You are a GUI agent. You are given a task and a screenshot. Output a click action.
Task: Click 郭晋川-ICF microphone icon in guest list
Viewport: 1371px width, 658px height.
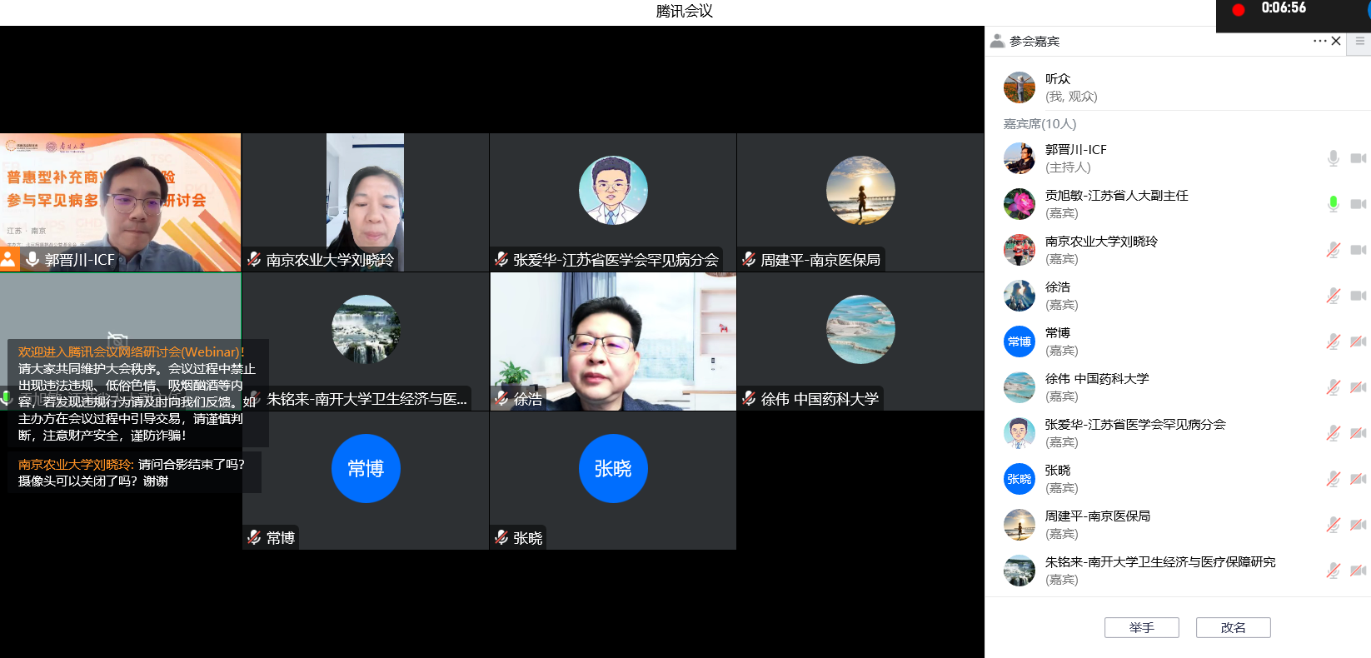[x=1334, y=158]
